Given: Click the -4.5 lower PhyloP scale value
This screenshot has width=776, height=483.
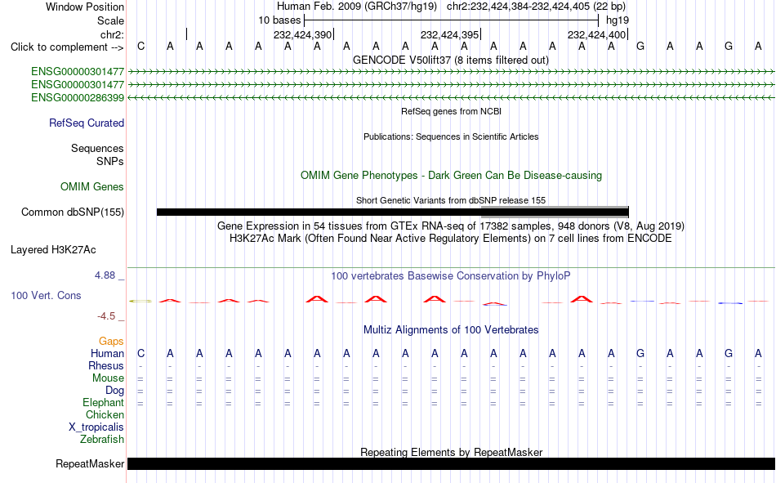Looking at the screenshot, I should click(106, 316).
